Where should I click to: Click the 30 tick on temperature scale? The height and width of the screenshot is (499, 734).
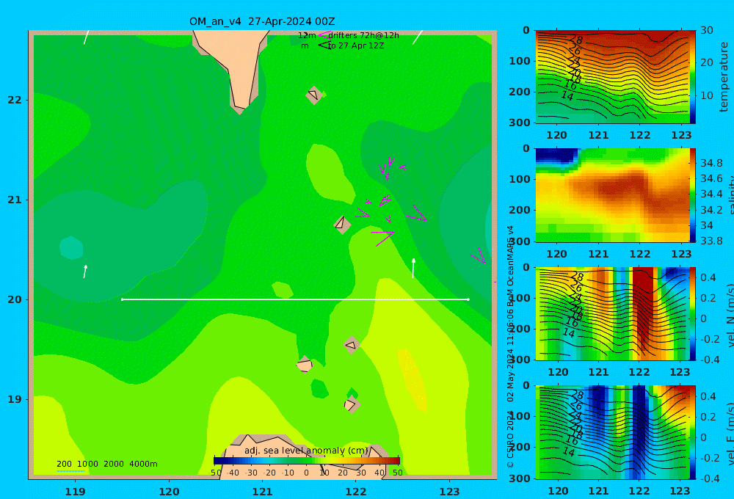pos(707,30)
